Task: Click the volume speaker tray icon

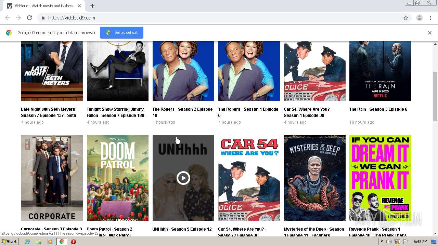Action: pos(389,242)
